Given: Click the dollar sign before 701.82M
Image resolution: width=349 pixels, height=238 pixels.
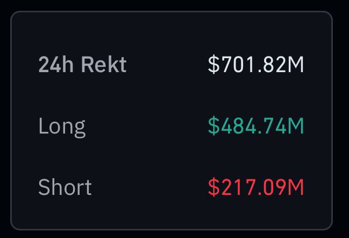Looking at the screenshot, I should coord(213,65).
